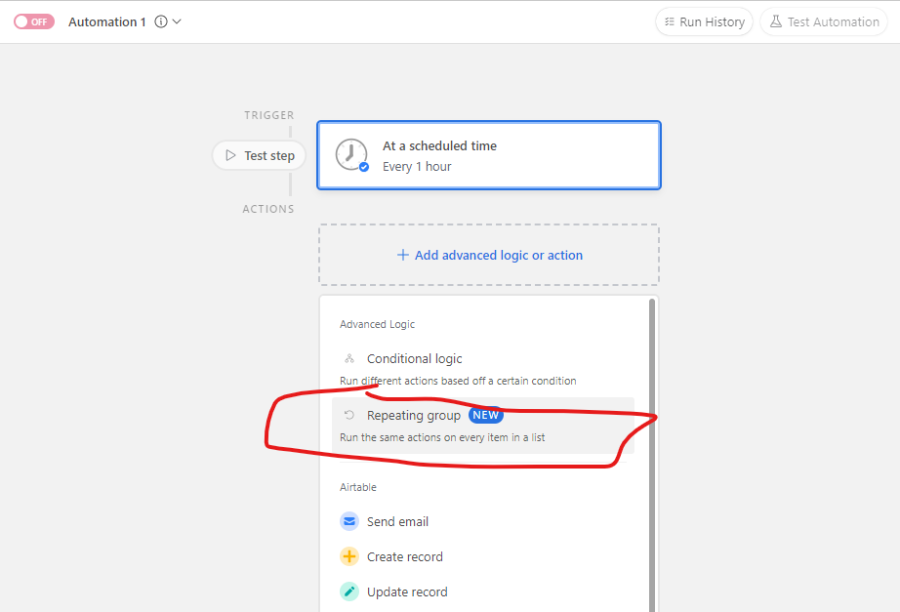Image resolution: width=900 pixels, height=612 pixels.
Task: Choose Conditional logic option
Action: (x=483, y=369)
